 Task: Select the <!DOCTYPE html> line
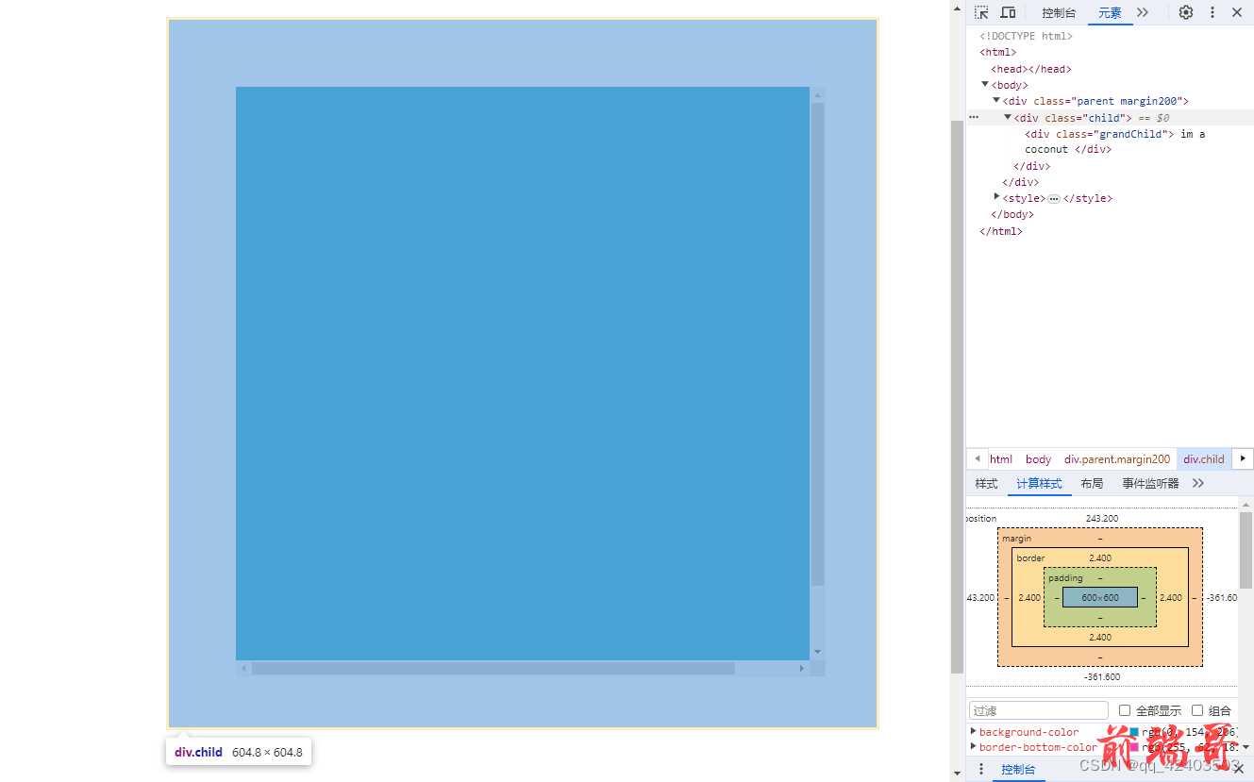pos(1026,36)
